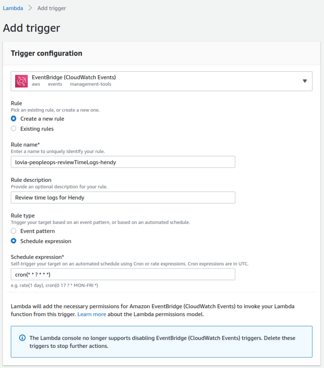Click the EventBridge service icon
324x368 pixels.
click(22, 81)
